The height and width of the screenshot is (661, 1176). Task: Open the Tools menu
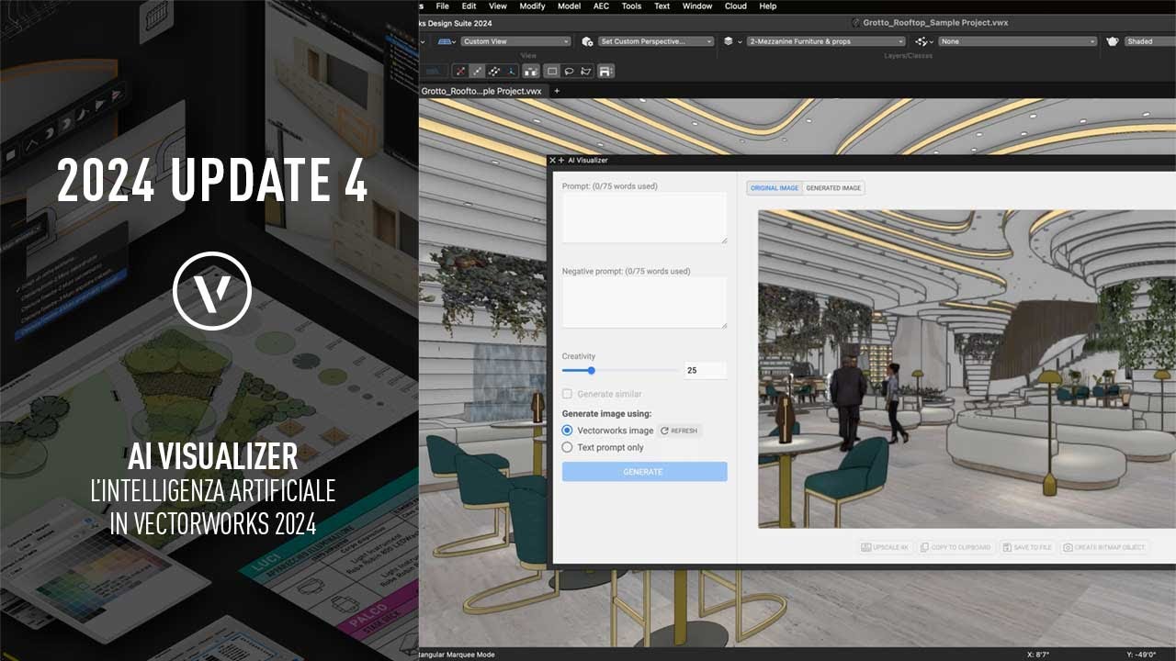tap(631, 6)
